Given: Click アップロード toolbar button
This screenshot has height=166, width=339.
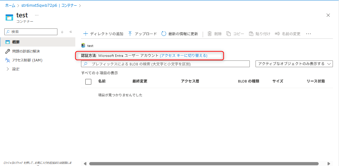Looking at the screenshot, I should [142, 34].
